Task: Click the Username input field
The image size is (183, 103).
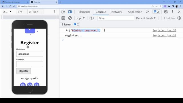Action: [30, 54]
